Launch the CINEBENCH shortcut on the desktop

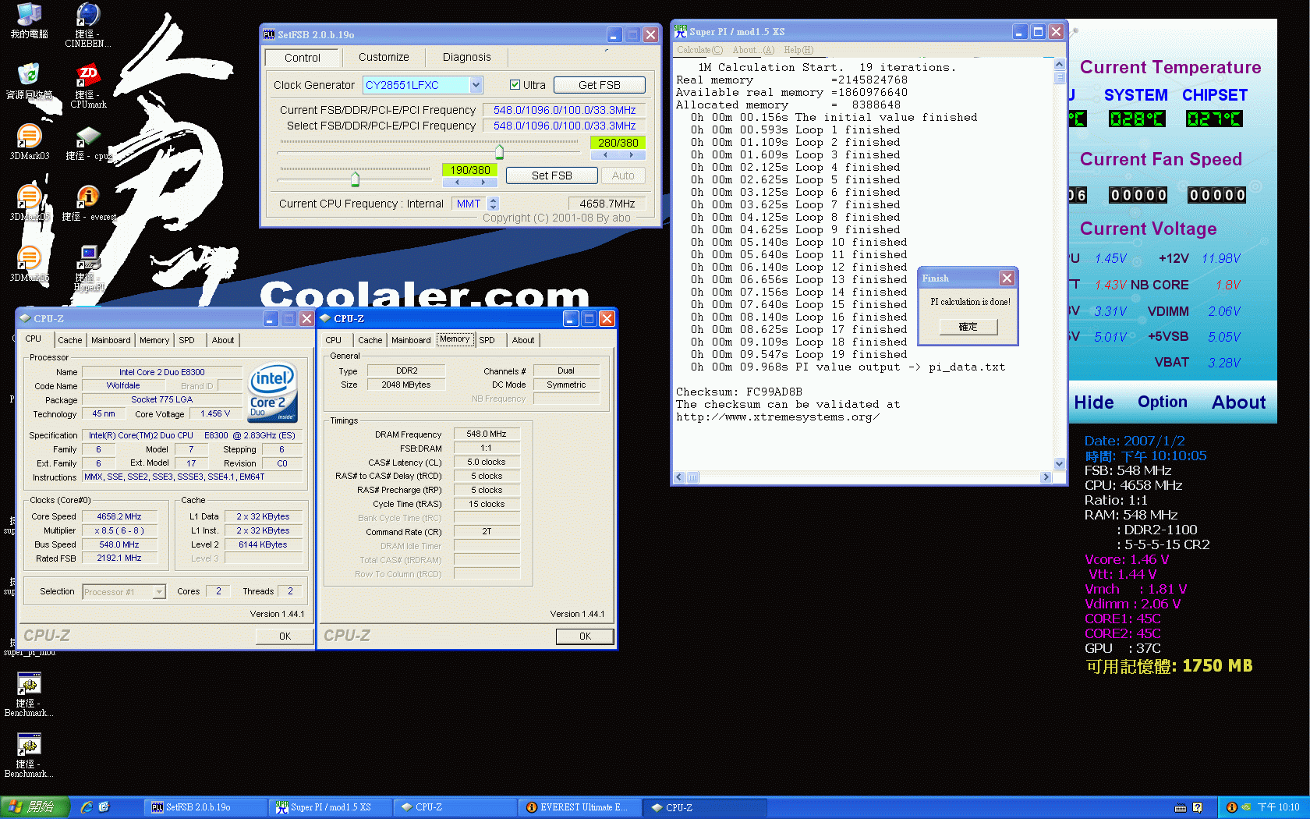(87, 23)
